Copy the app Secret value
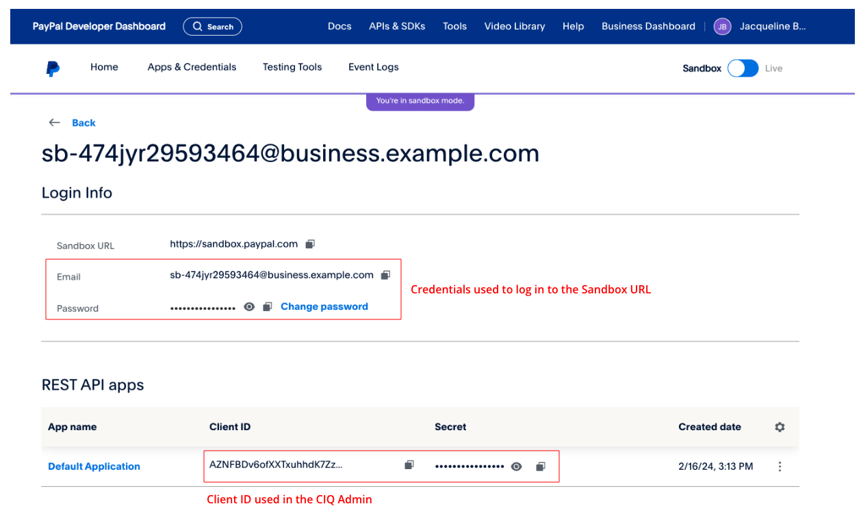The height and width of the screenshot is (530, 861). tap(540, 466)
